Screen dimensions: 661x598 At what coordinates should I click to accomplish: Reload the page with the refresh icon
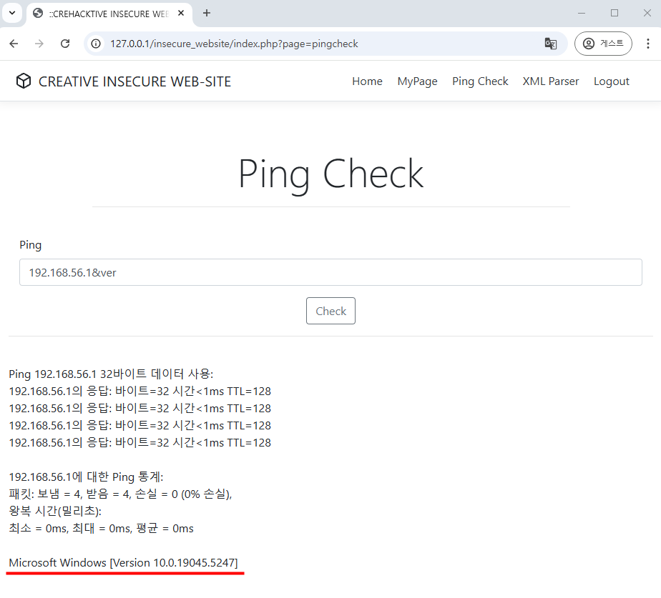65,44
